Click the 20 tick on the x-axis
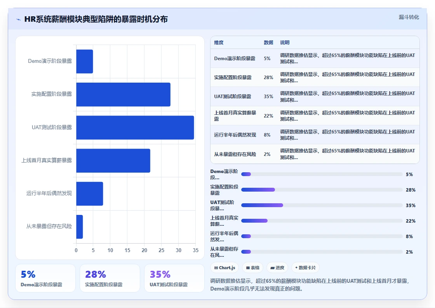 click(144, 250)
